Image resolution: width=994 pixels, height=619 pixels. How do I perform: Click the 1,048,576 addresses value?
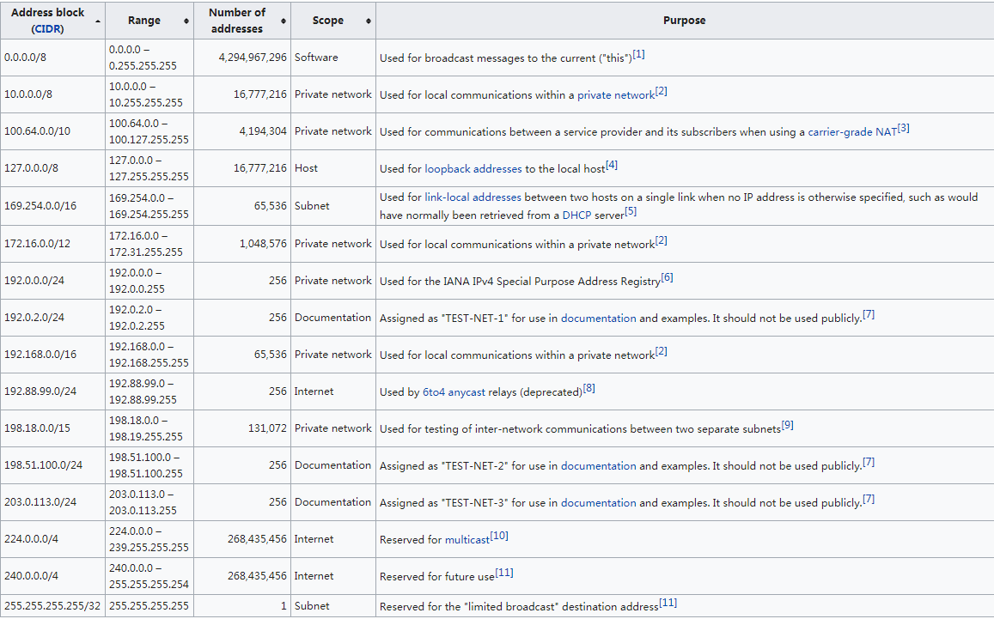[263, 243]
